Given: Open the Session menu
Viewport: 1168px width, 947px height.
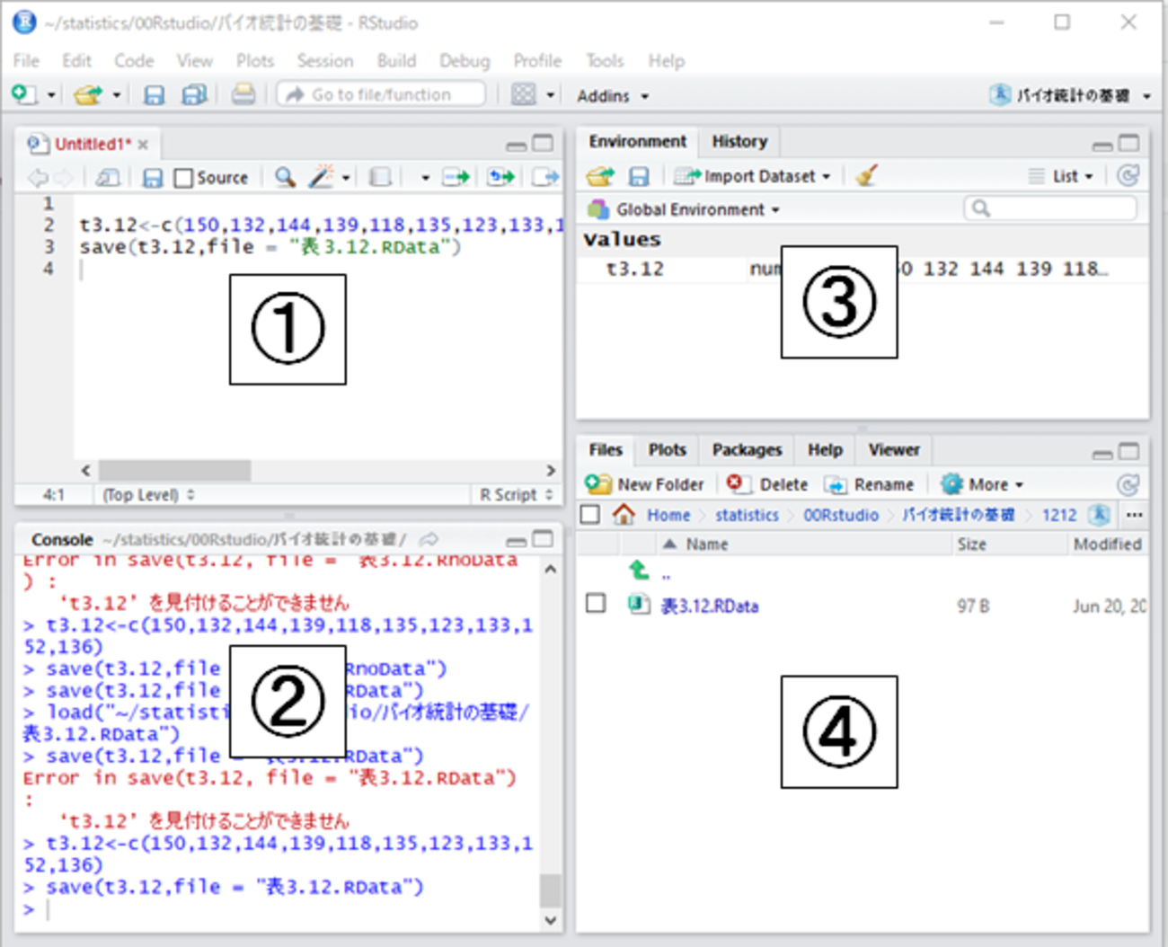Looking at the screenshot, I should pos(324,60).
